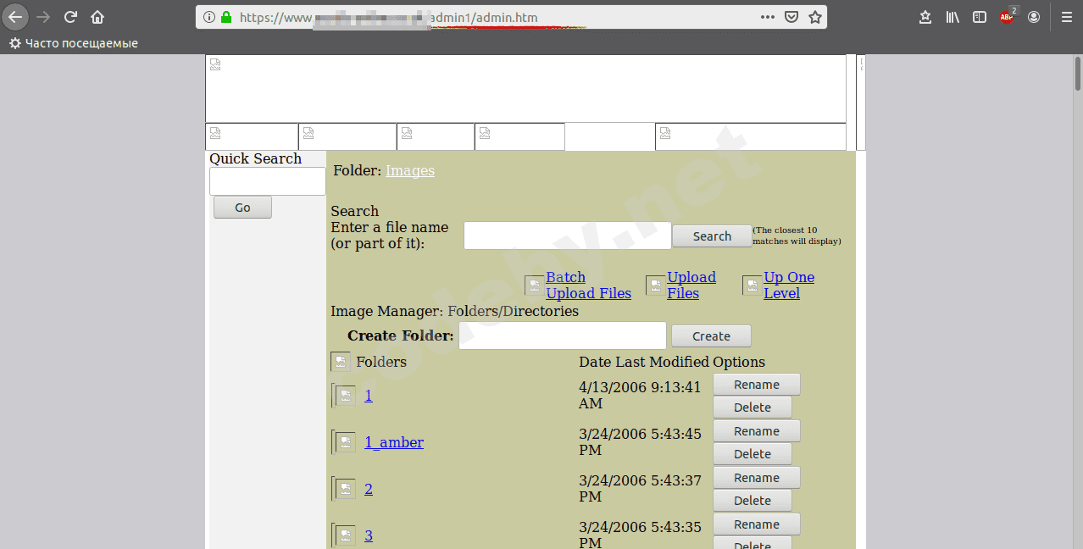Open the bookmarks star-tray toolbar icon

(x=925, y=17)
